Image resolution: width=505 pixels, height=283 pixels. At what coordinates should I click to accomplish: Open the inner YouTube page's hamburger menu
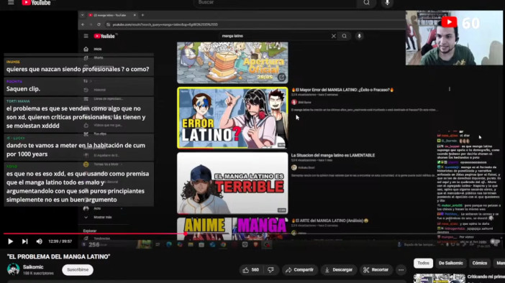tap(86, 36)
